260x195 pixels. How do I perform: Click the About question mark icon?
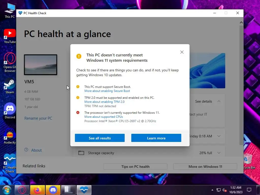(x=26, y=150)
